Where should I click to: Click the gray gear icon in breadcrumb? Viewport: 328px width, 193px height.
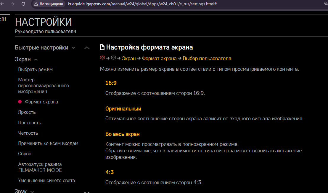(x=113, y=57)
